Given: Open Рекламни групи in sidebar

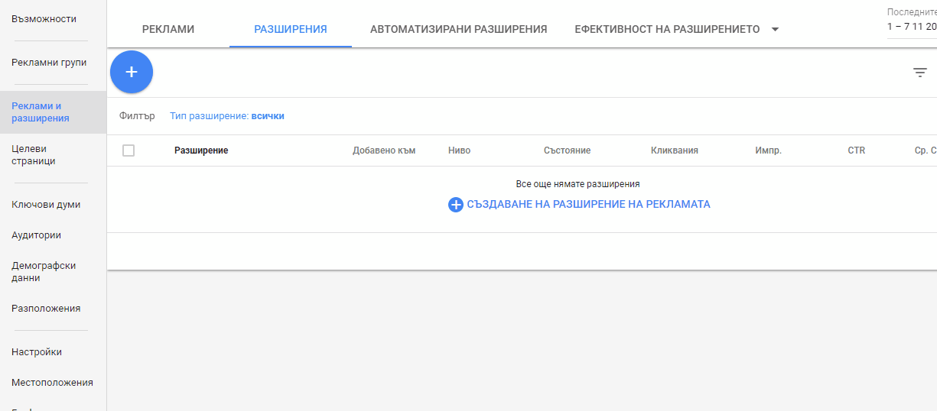Looking at the screenshot, I should 49,63.
